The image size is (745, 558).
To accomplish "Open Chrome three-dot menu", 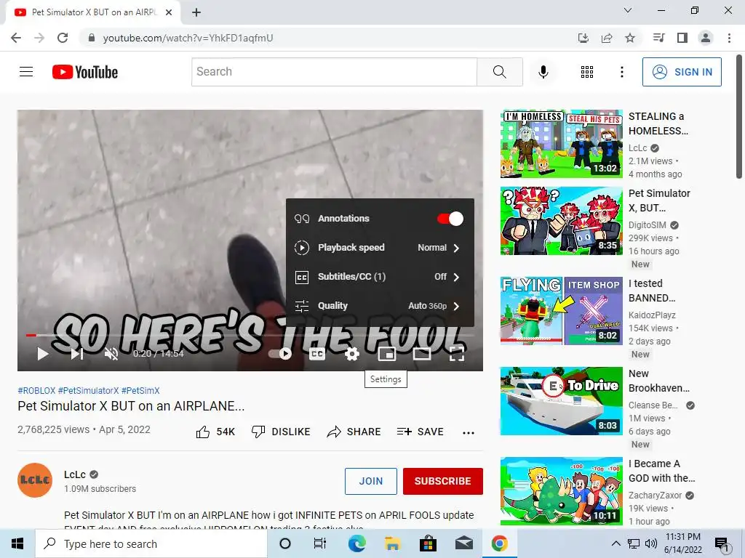I will click(x=729, y=38).
